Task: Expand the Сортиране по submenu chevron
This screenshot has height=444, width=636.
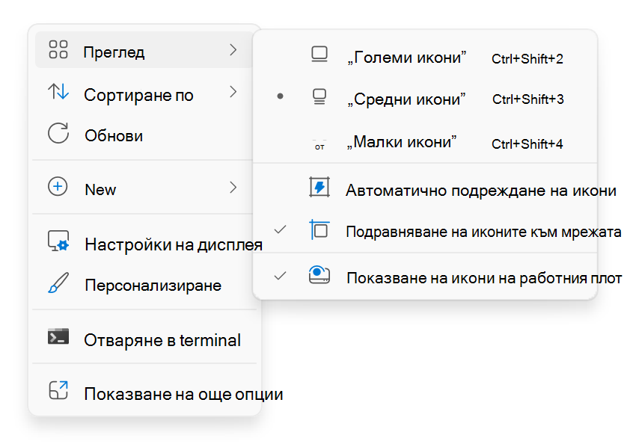Action: pos(233,92)
